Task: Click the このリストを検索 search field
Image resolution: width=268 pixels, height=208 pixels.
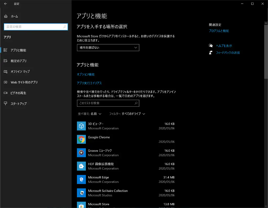Action: point(108,103)
